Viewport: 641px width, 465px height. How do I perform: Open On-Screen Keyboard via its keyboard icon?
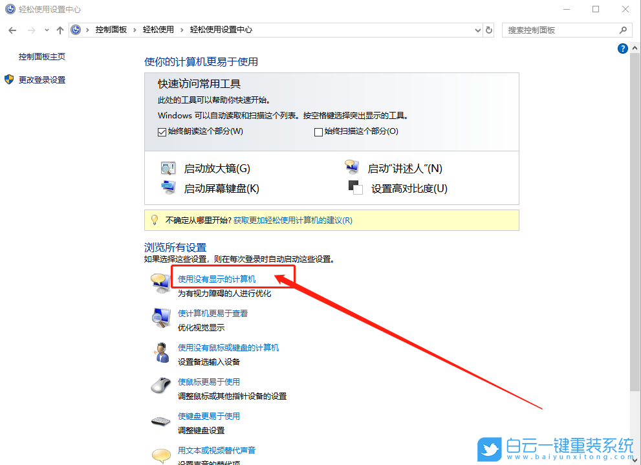[168, 188]
